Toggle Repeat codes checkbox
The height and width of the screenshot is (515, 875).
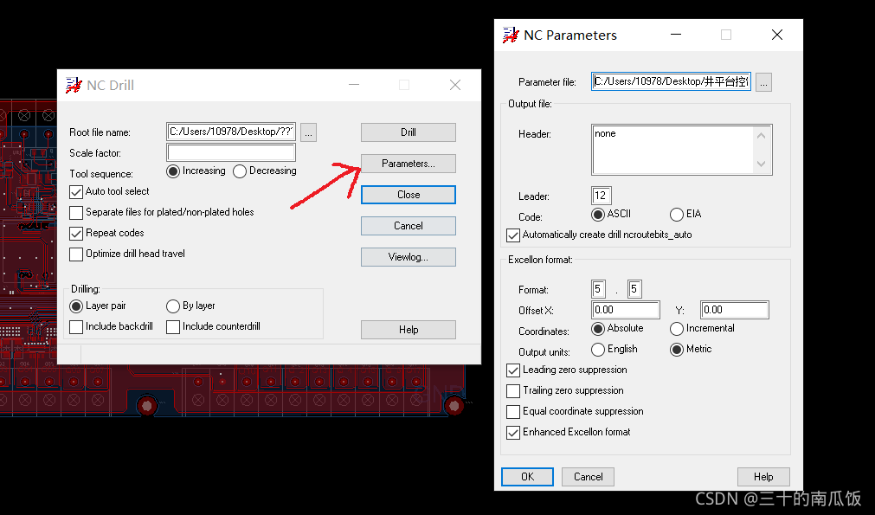(x=76, y=233)
